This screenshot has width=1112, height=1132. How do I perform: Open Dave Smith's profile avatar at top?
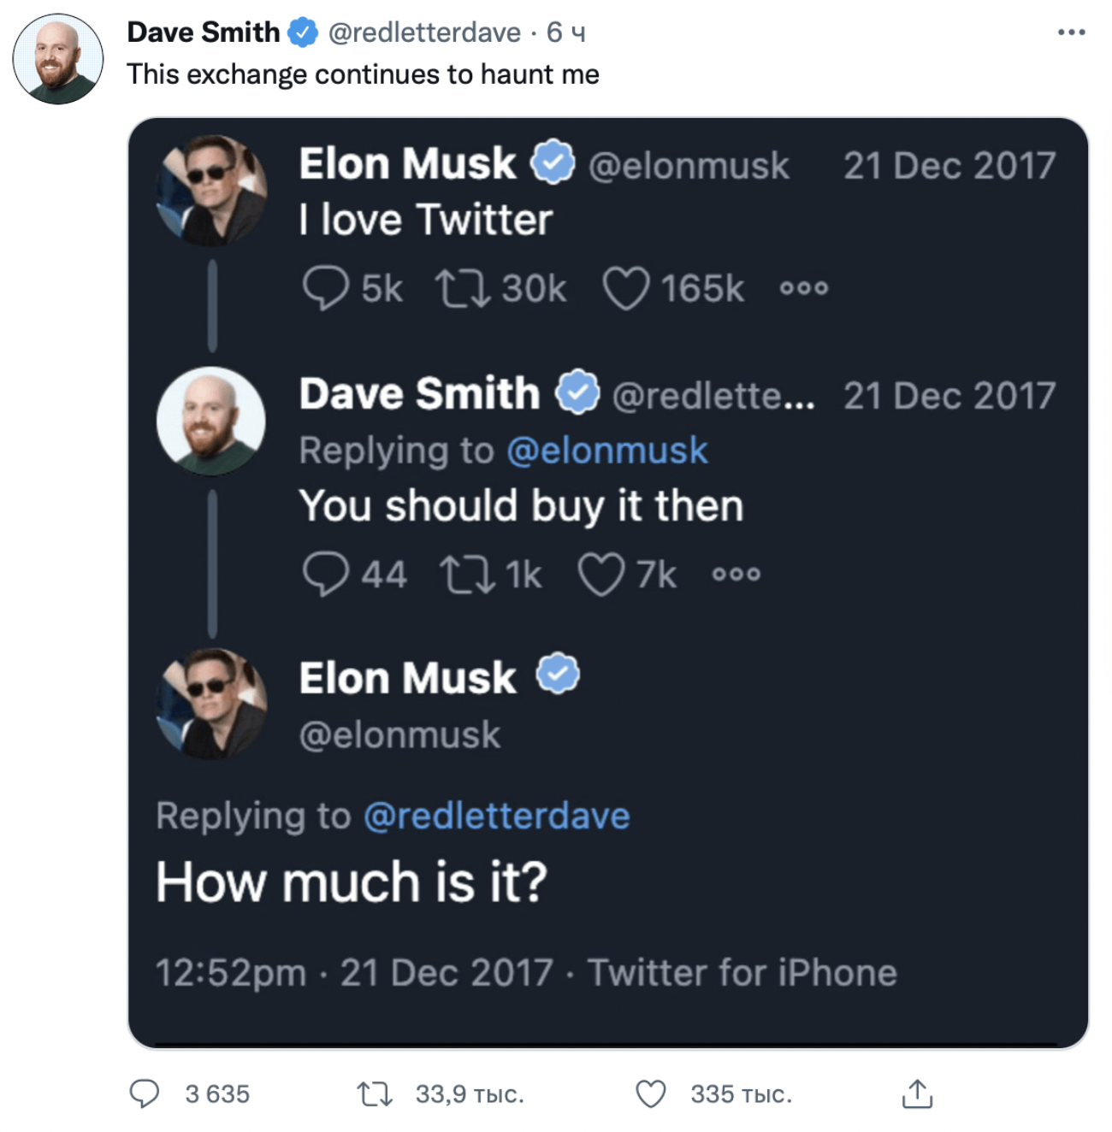[58, 59]
